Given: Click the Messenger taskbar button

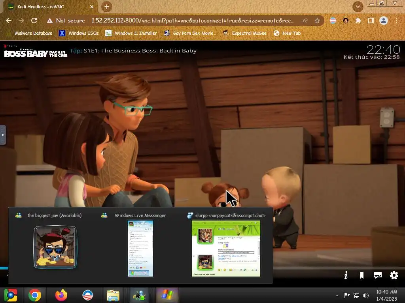Looking at the screenshot, I should [139, 295].
